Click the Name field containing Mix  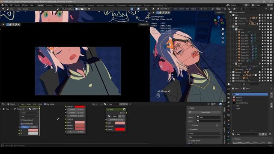(208, 117)
